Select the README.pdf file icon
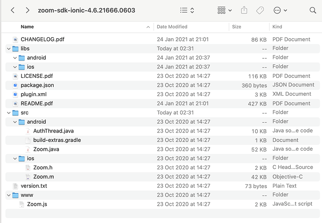Viewport: 322px width, 223px height. click(x=15, y=104)
